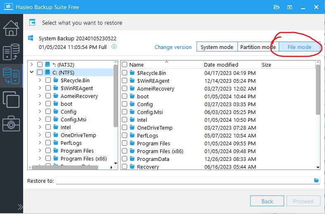Click the Change version link
325x214 pixels.
(x=173, y=47)
